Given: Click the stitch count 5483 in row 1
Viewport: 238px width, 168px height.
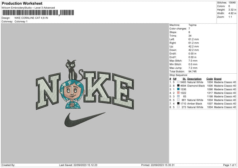Looking at the screenshot, I should pos(183,82).
